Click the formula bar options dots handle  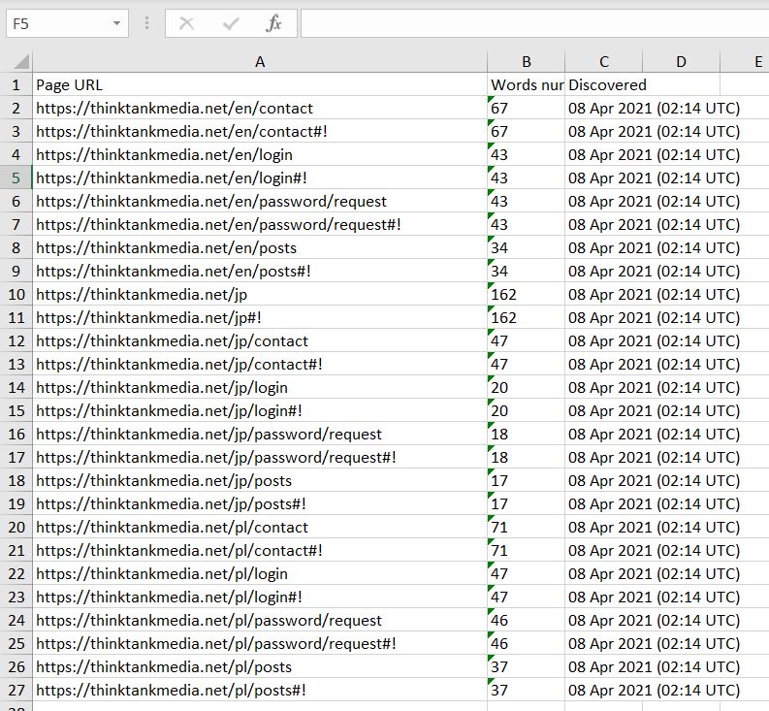click(146, 23)
